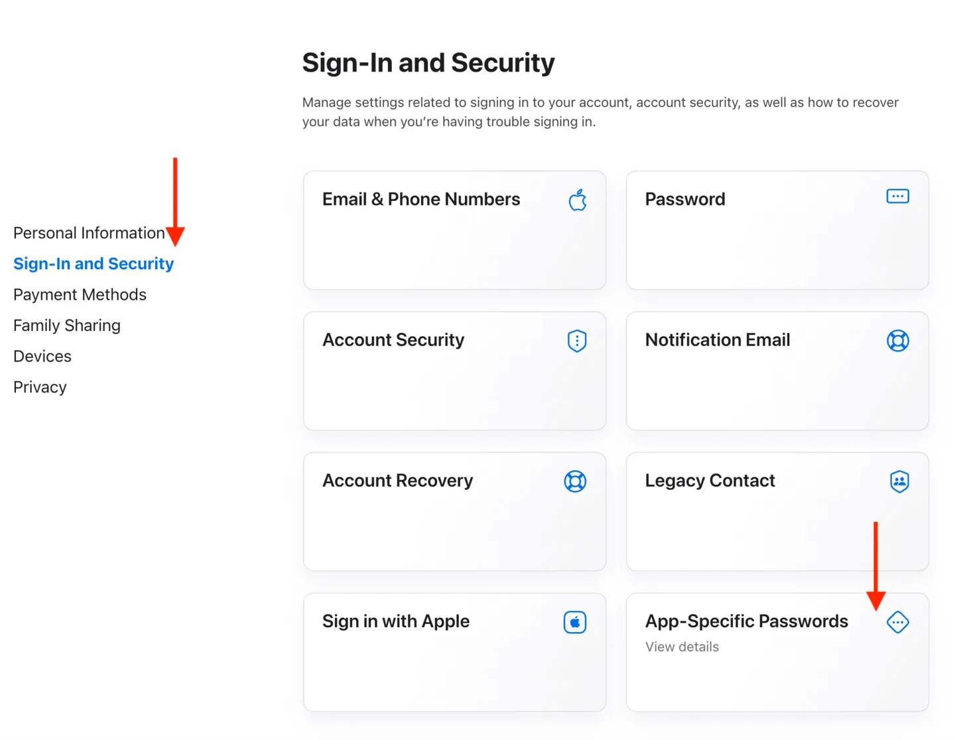Select Devices from the sidebar
Screen dimensions: 955x740
tap(42, 356)
